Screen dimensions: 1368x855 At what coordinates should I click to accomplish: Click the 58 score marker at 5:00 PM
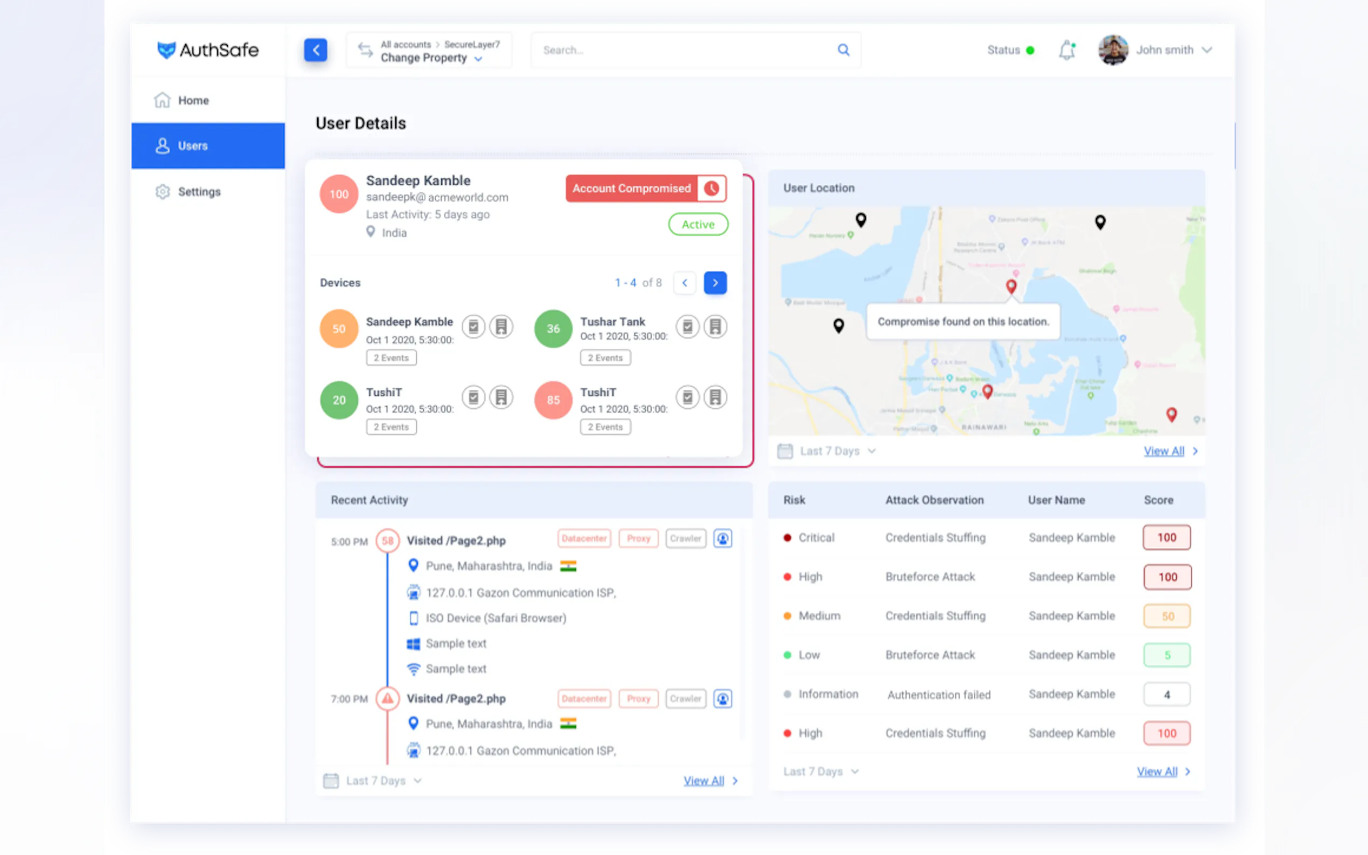(387, 541)
